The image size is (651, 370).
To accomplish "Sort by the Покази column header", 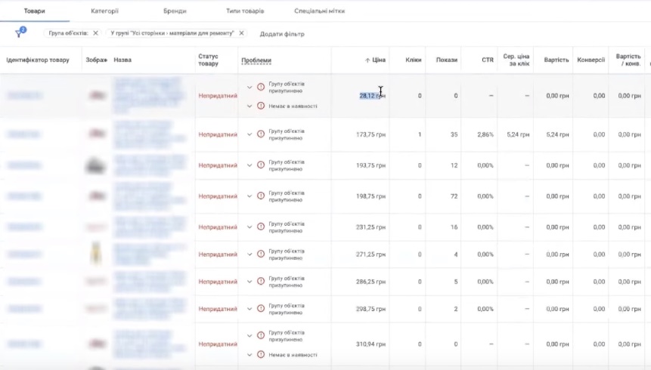I will [x=446, y=60].
